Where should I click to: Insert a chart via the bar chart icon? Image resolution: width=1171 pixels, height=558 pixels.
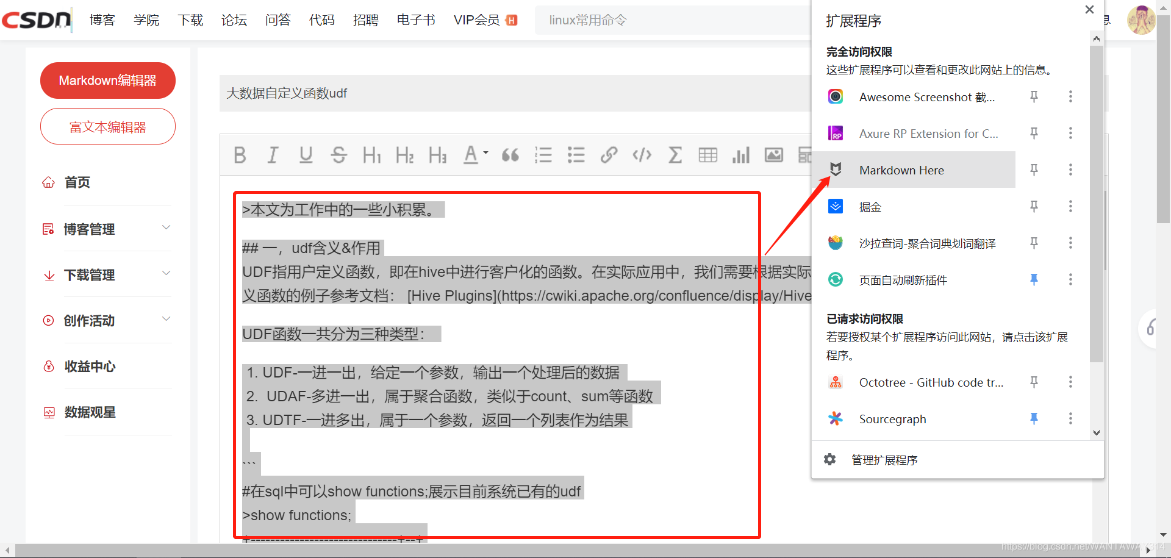[x=741, y=155]
